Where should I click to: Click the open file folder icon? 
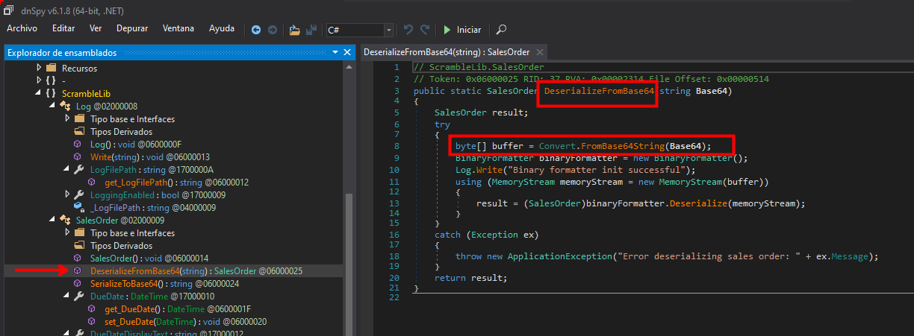pos(295,30)
